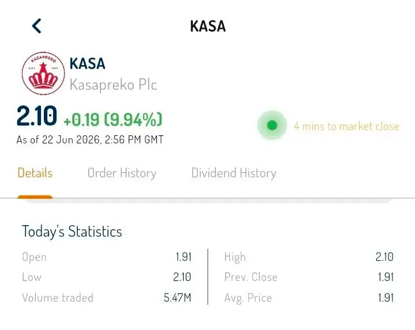Switch to the Order History tab
Viewport: 415px width, 330px height.
pyautogui.click(x=122, y=173)
